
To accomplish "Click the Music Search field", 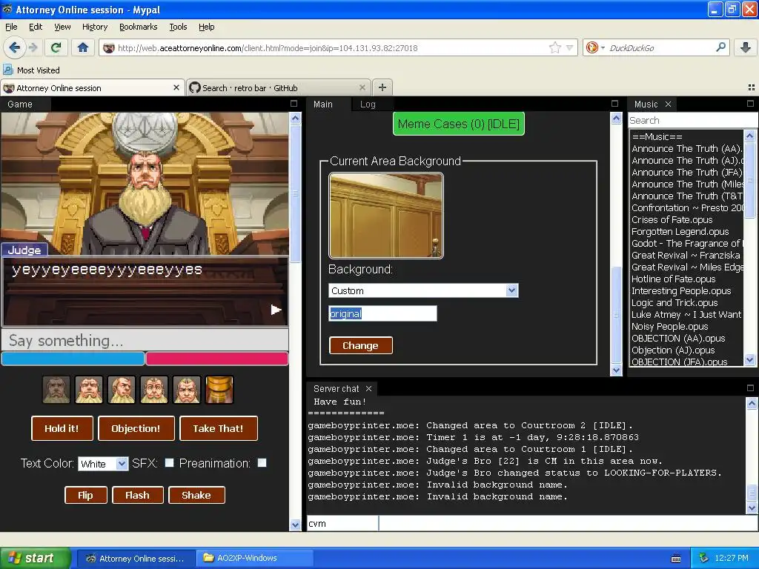I will (693, 120).
